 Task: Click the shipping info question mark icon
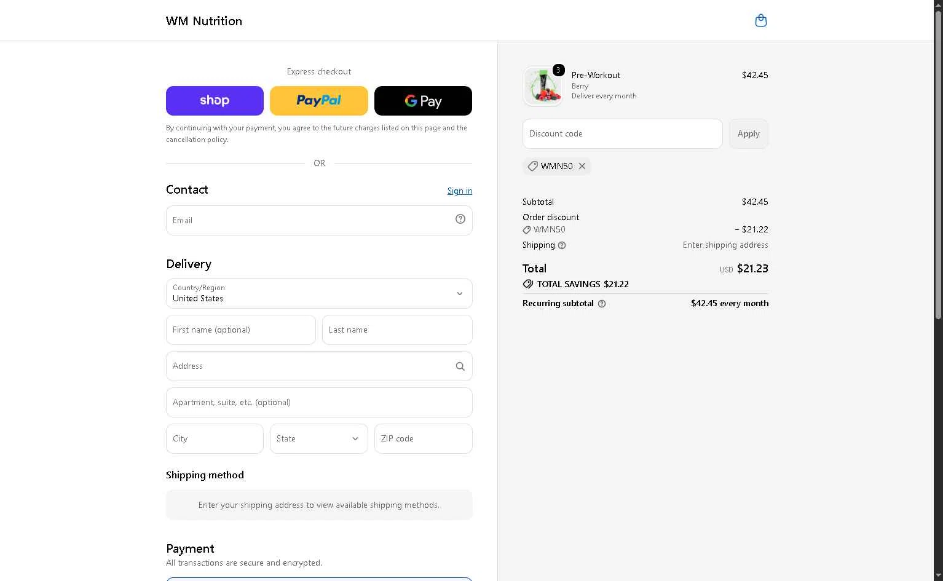point(561,245)
